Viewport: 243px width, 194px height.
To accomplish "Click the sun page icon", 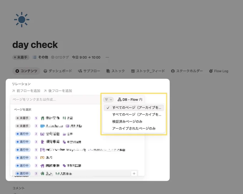I will pos(21,20).
